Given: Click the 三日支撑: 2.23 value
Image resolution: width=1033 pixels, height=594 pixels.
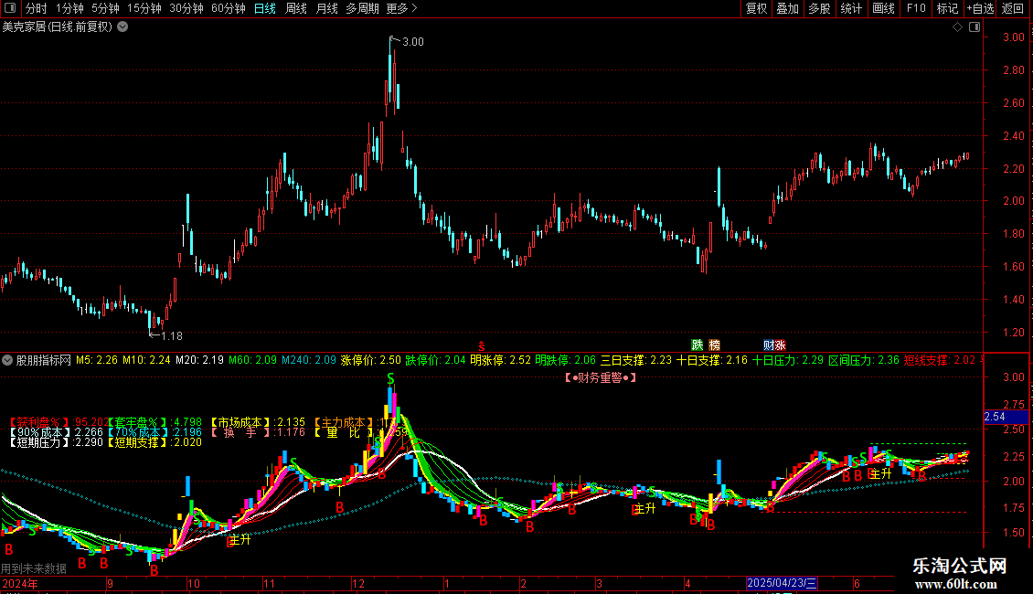Looking at the screenshot, I should pos(635,360).
